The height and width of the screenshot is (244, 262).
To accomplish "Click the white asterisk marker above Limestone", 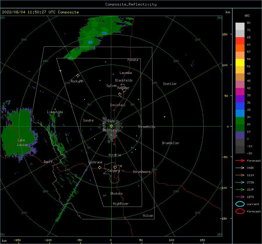I will click(x=55, y=109).
